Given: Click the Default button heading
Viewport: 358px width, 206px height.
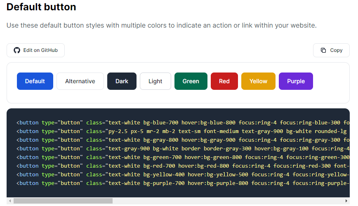Looking at the screenshot, I should click(41, 7).
